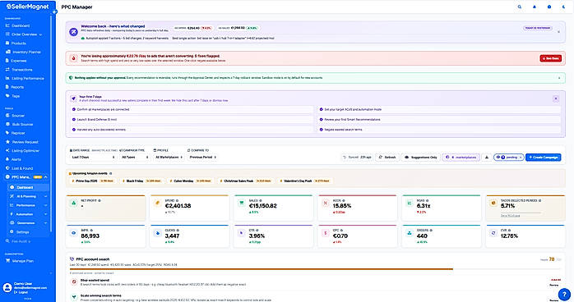Select Dashboard under PPC Manager
The image size is (574, 302).
point(28,187)
